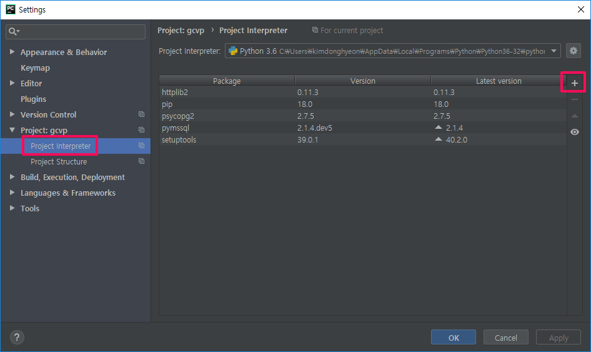Click the OK button
Viewport: 591px width, 352px height.
pyautogui.click(x=454, y=337)
